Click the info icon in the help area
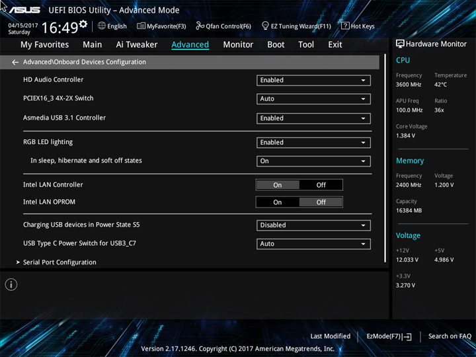 pyautogui.click(x=11, y=285)
